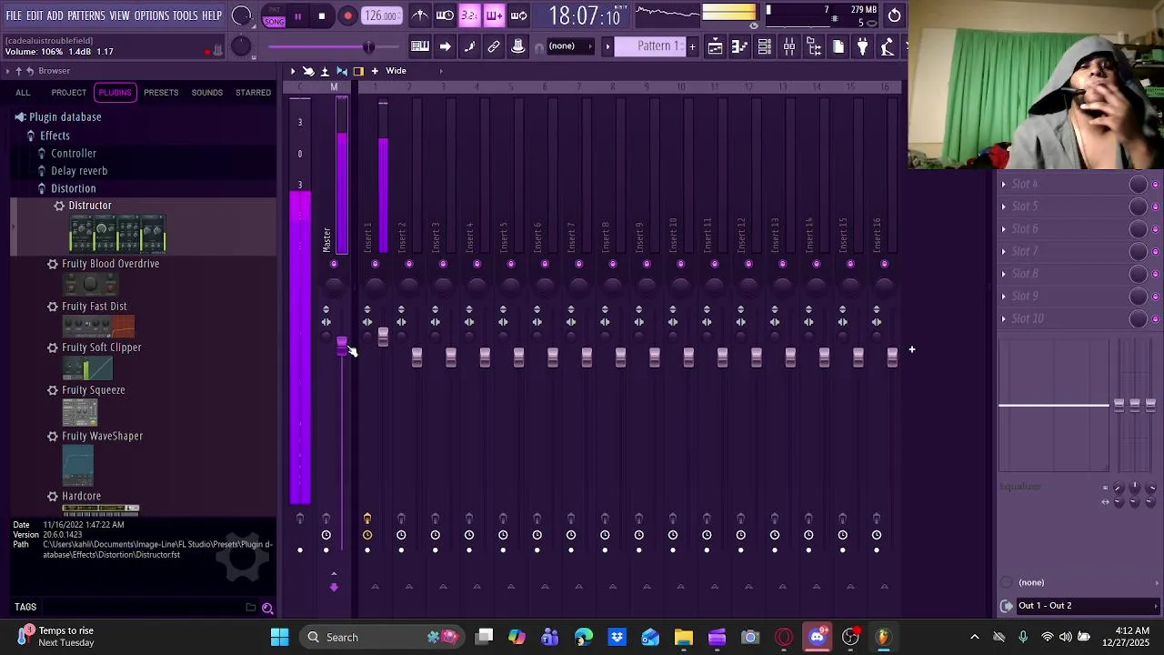Open mixer layout dropdown labeled Wide
This screenshot has width=1164, height=655.
tap(396, 71)
